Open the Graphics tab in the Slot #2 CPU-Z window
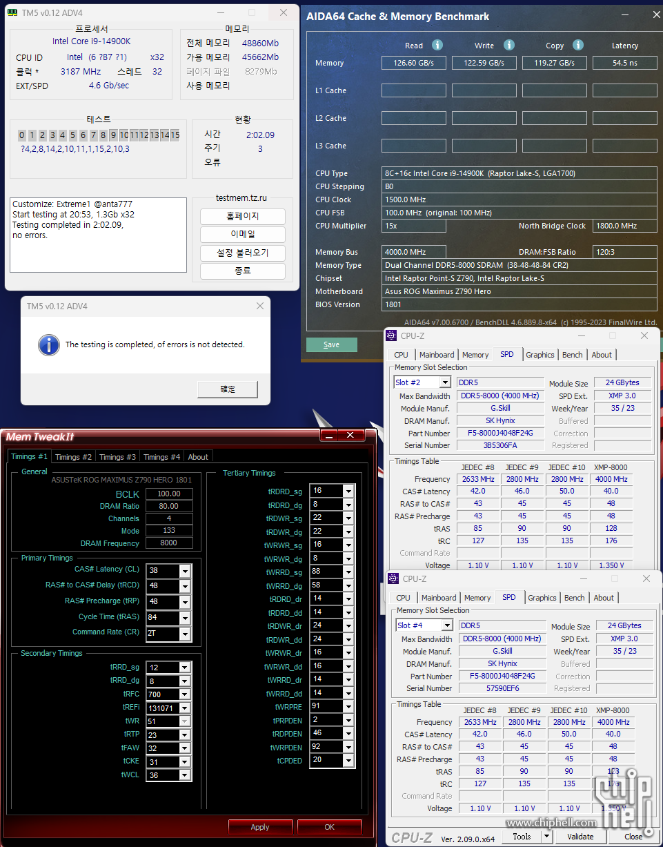663x847 pixels. (x=540, y=355)
